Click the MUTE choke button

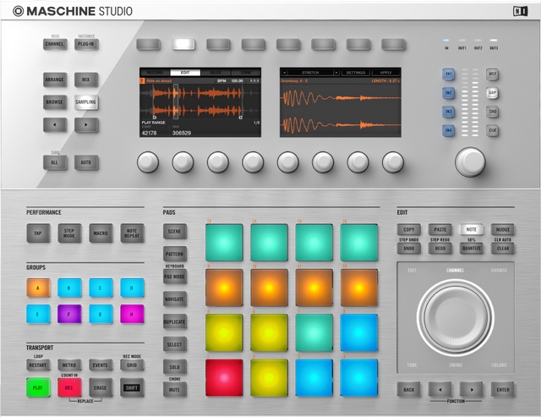coord(175,390)
